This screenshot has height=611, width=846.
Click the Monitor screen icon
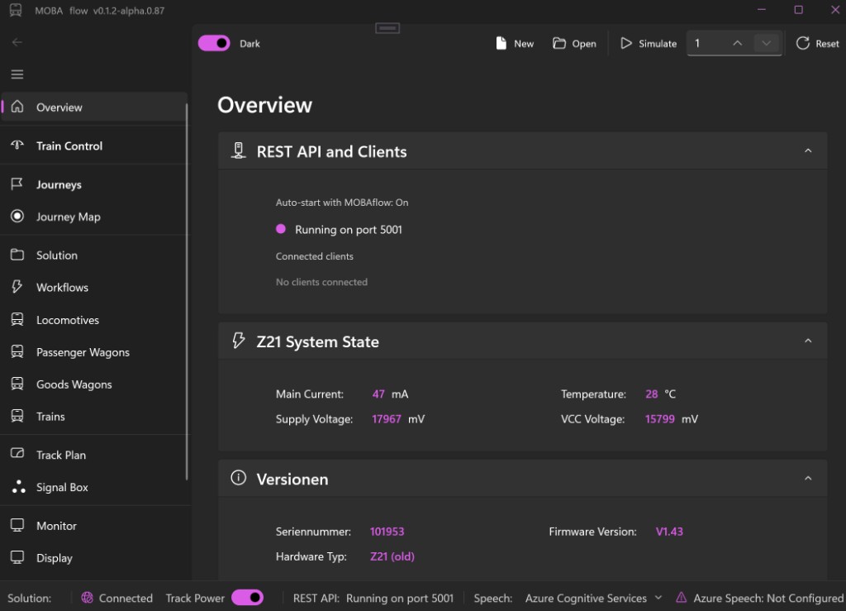(x=17, y=525)
